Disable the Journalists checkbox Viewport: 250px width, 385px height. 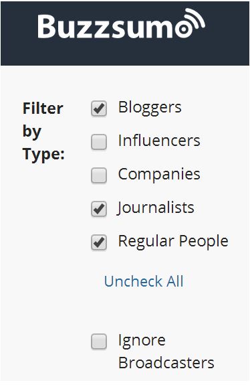(x=99, y=209)
